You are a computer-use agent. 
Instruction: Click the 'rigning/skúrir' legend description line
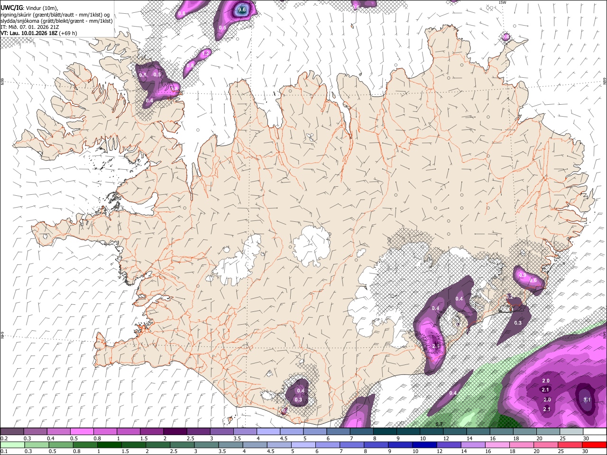point(55,14)
